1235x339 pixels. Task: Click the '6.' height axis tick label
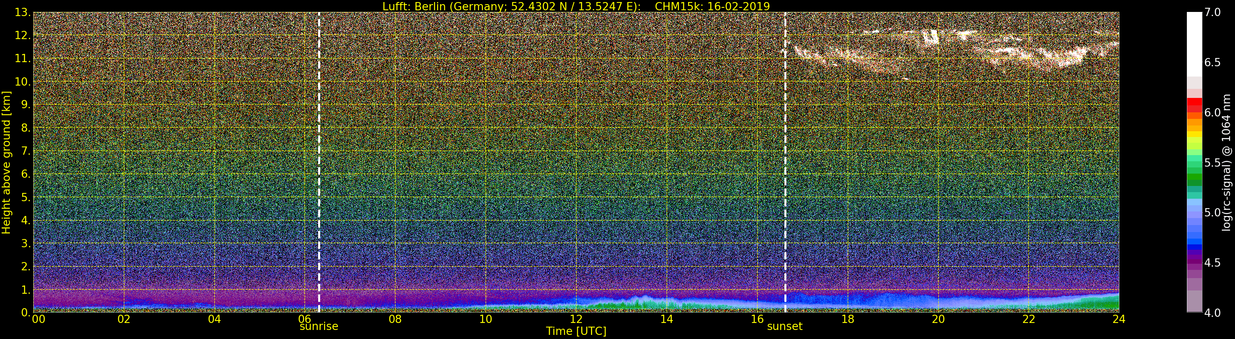pyautogui.click(x=26, y=174)
